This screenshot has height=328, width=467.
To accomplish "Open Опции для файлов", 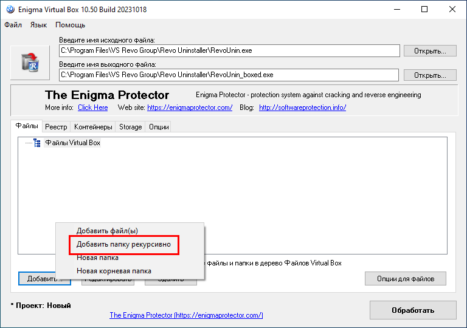I will tap(406, 279).
